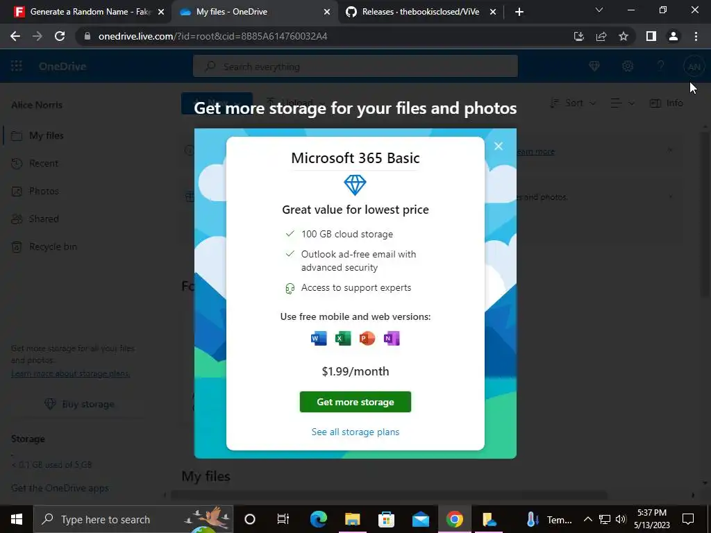Screen dimensions: 711x533
Task: Open the Info pane
Action: pyautogui.click(x=666, y=103)
